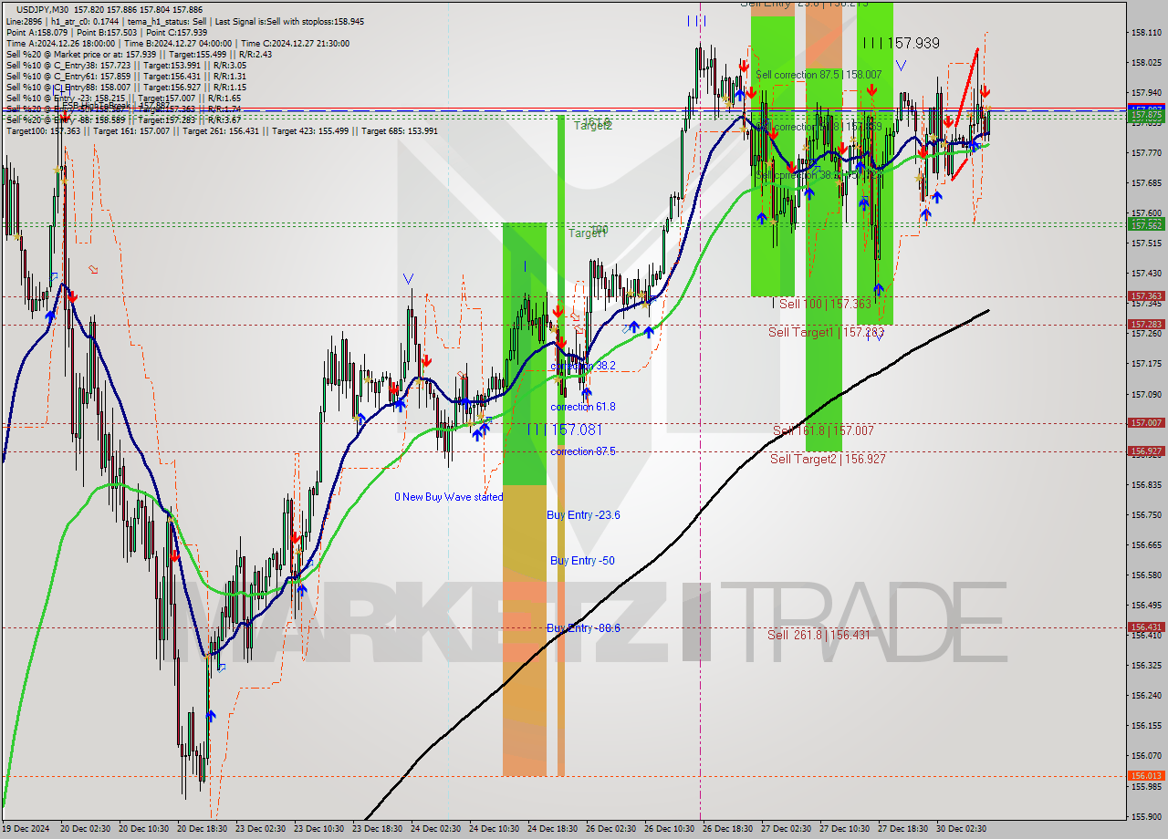Click the 157.175 price scale value
This screenshot has height=839, width=1168.
(1146, 363)
